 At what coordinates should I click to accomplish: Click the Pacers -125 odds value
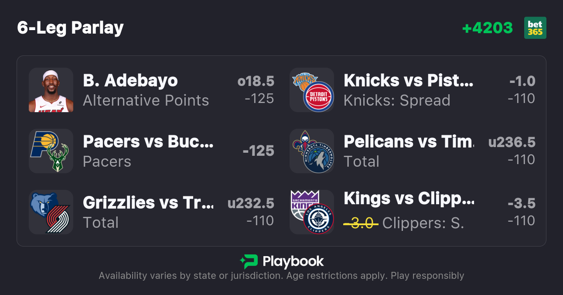pyautogui.click(x=258, y=151)
